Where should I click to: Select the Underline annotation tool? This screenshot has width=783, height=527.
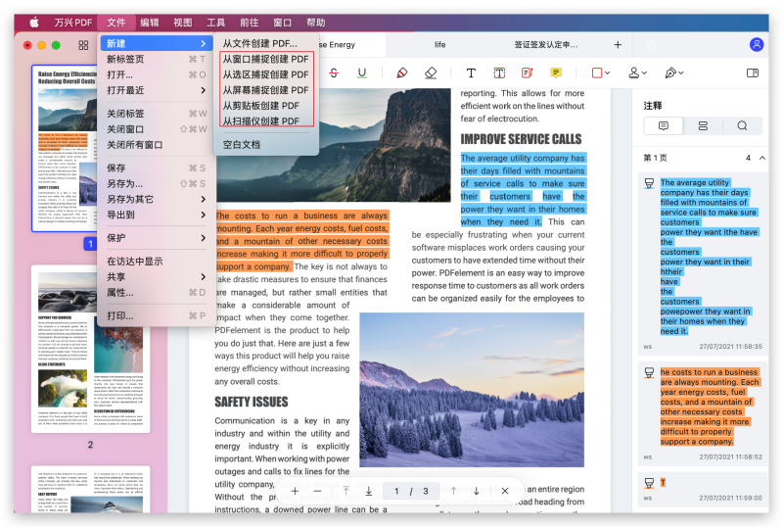click(362, 72)
